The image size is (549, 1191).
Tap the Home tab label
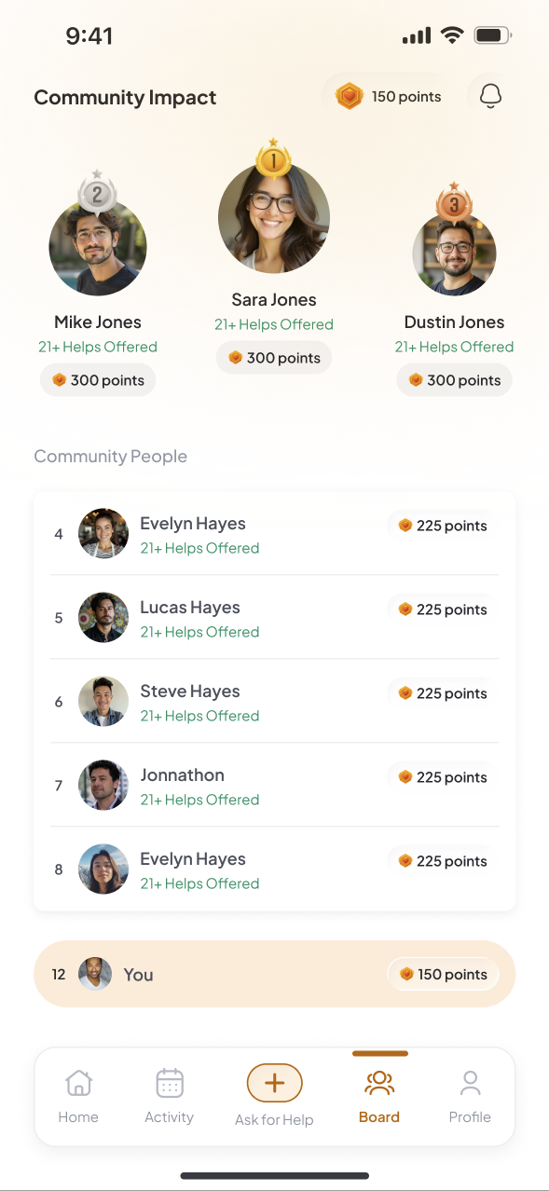pyautogui.click(x=78, y=1116)
